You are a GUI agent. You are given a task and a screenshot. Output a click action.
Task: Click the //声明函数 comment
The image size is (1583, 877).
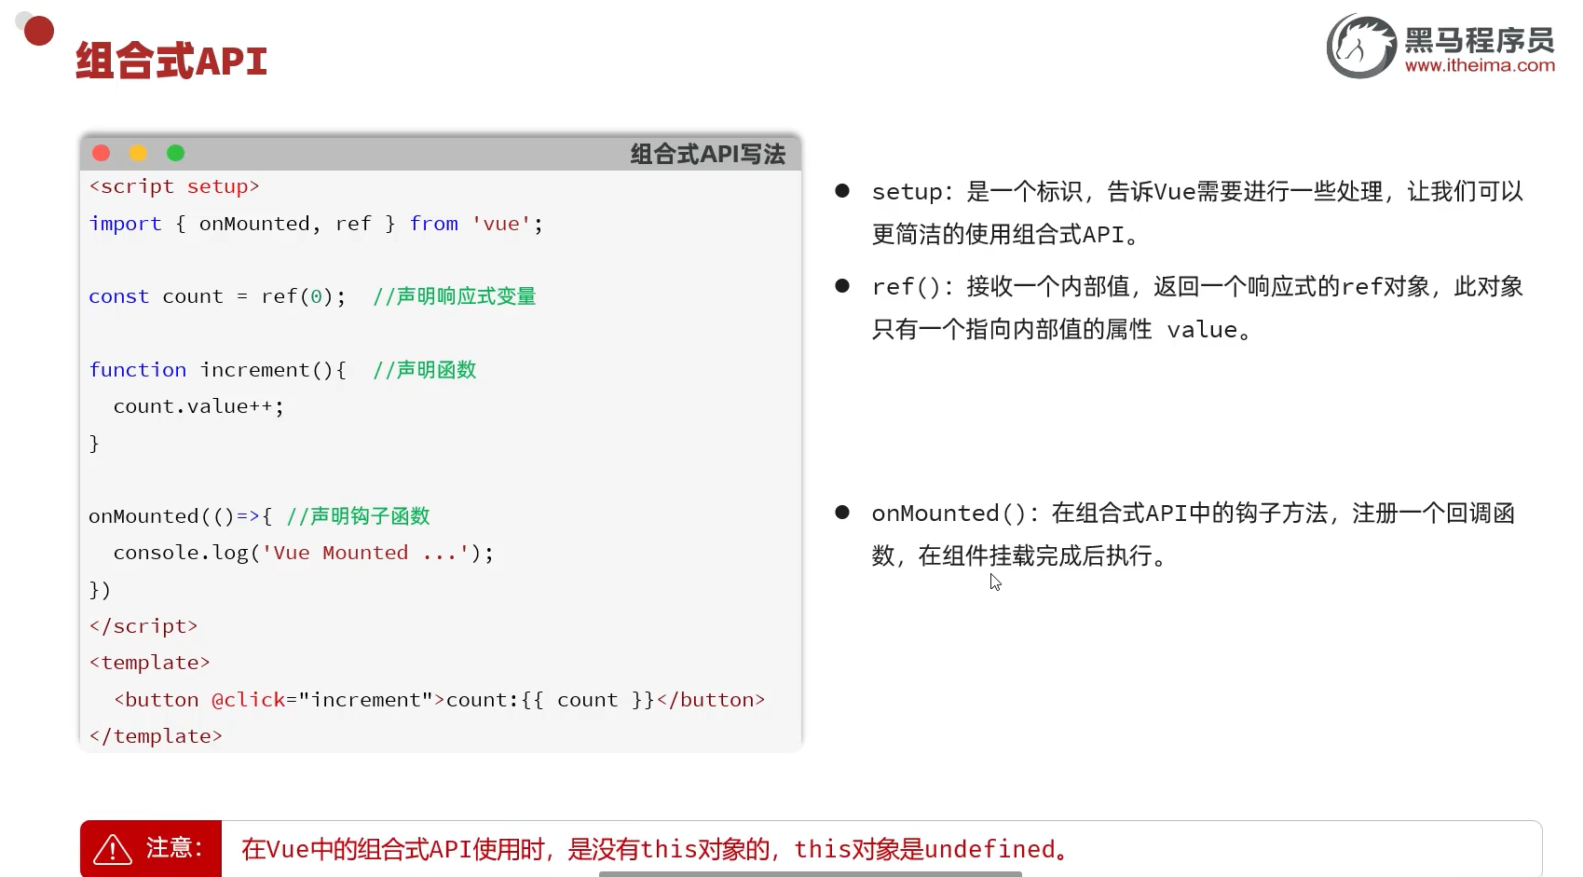point(424,370)
